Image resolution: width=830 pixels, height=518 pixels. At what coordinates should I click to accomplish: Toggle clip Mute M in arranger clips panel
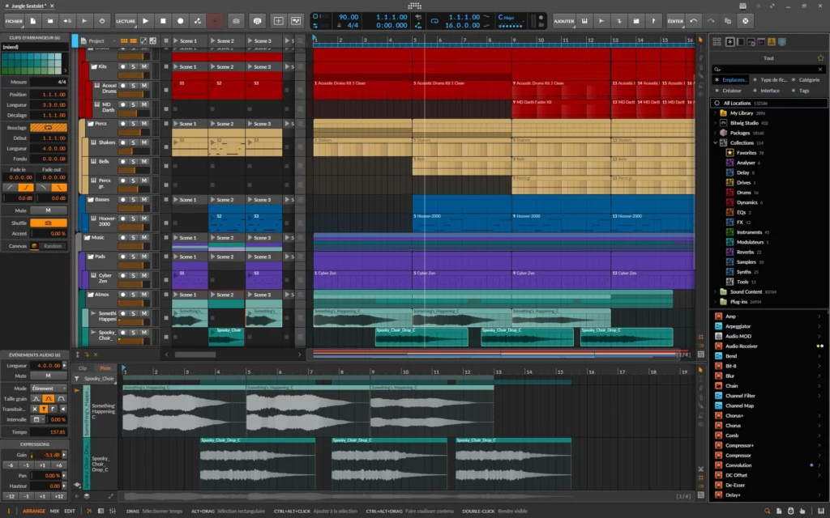pos(48,210)
